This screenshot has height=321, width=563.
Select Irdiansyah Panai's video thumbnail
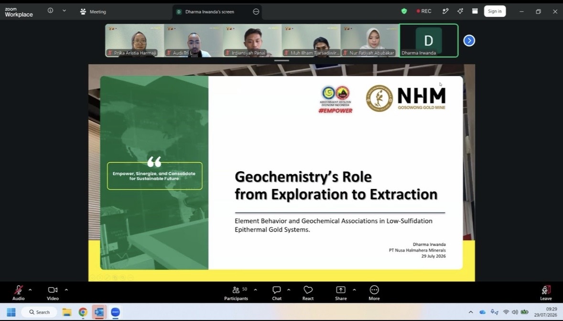click(x=252, y=41)
